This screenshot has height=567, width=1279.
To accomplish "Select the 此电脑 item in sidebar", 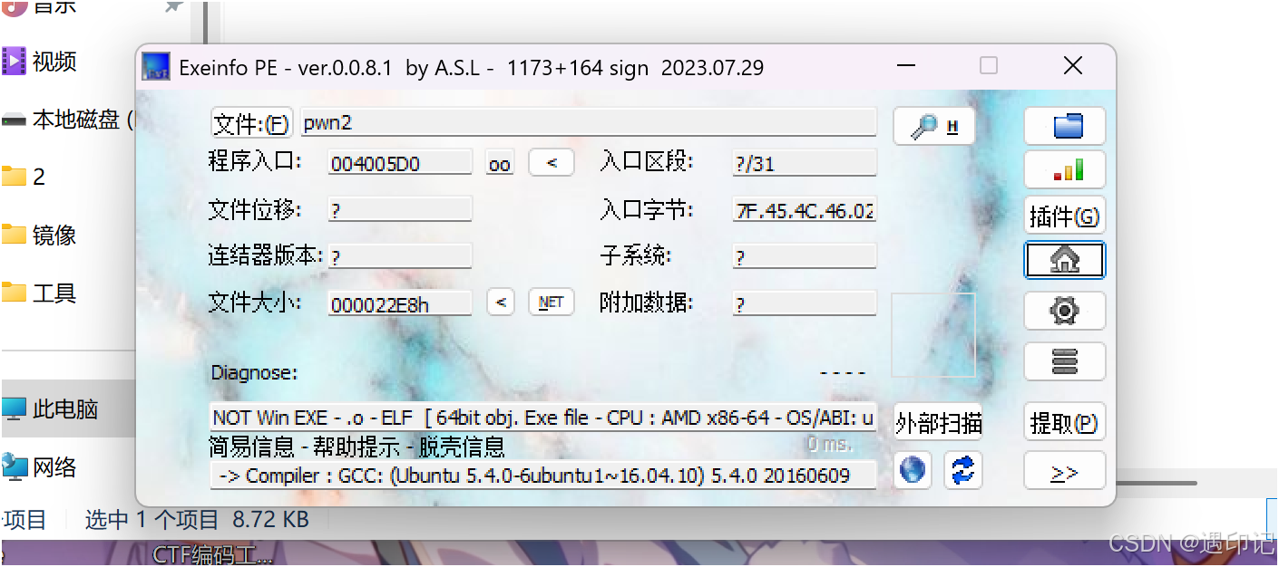I will pyautogui.click(x=65, y=409).
